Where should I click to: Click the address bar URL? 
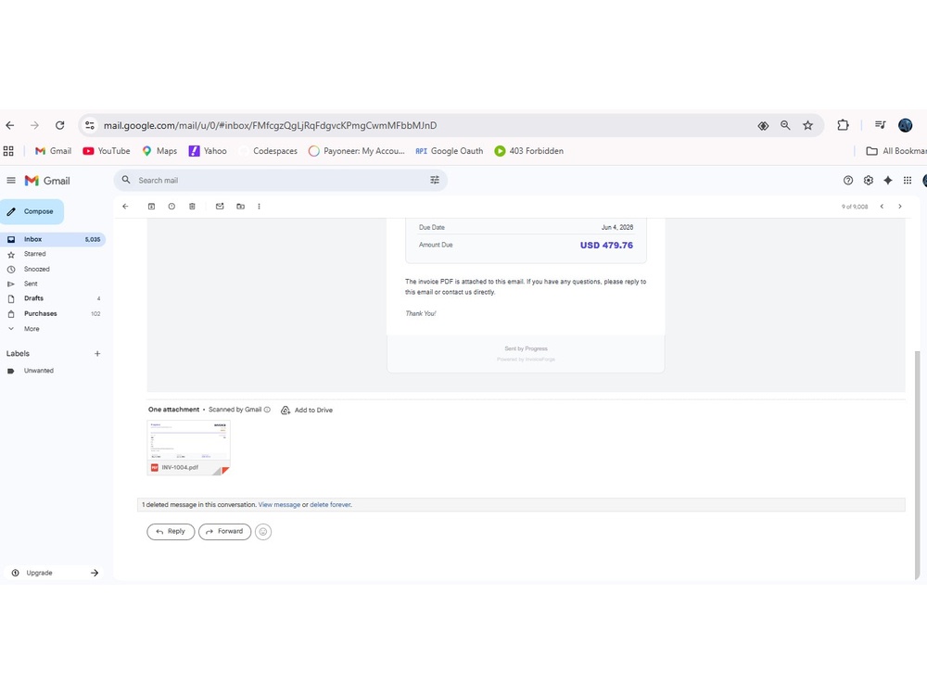(x=270, y=125)
